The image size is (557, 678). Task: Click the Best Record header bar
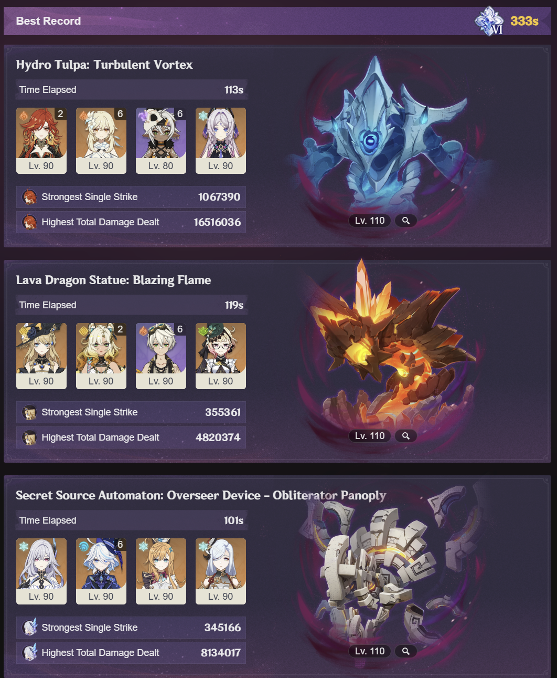pos(277,21)
